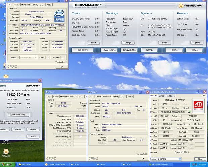Click Details... under System in 3DMark06
The width and height of the screenshot is (208, 167).
(165, 43)
